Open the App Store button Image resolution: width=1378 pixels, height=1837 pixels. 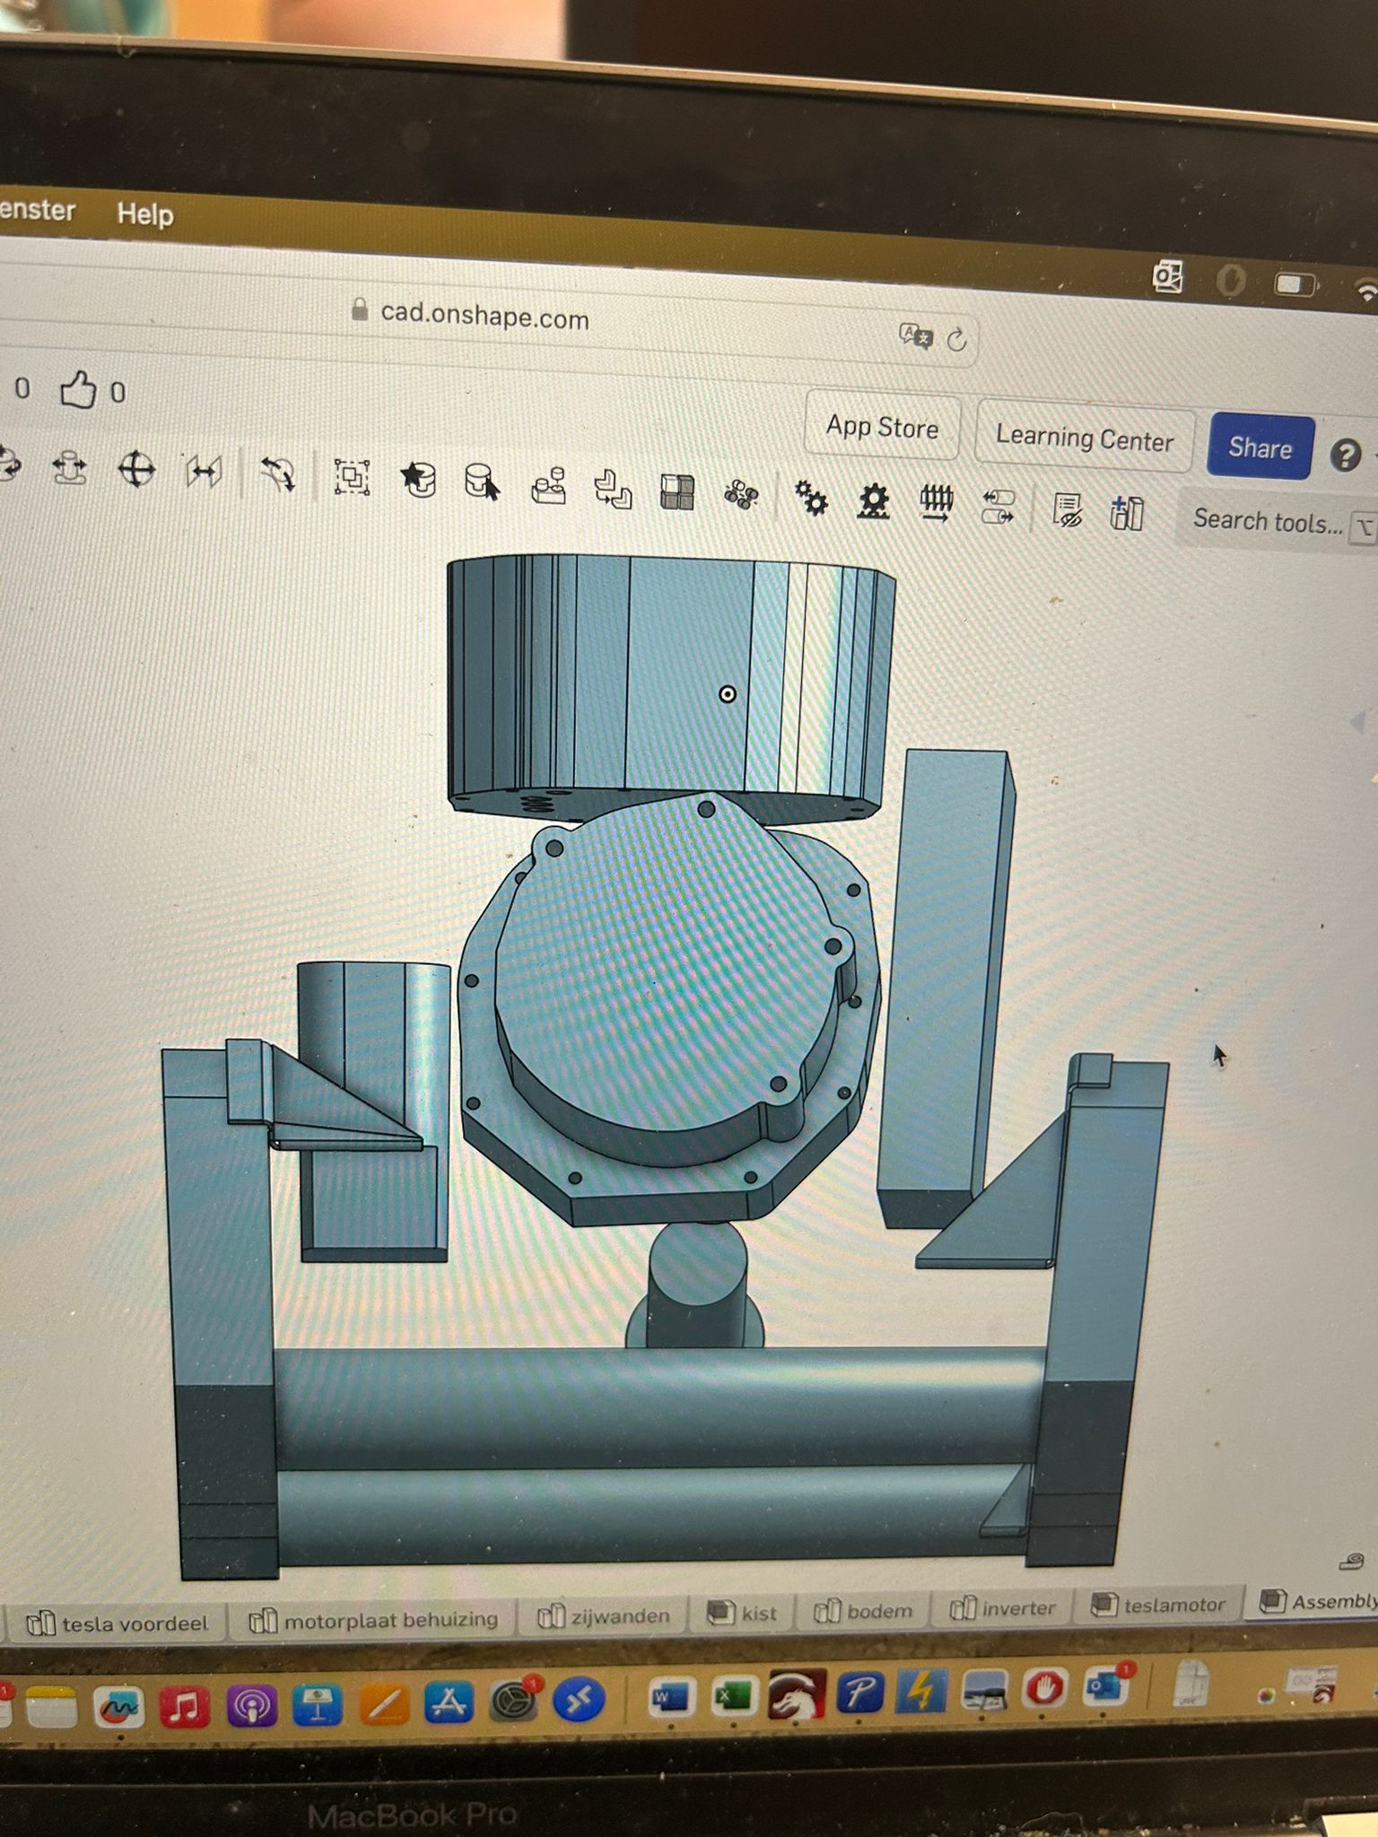click(882, 427)
